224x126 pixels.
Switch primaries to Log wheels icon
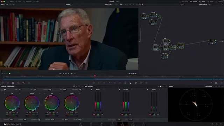[x=79, y=86]
